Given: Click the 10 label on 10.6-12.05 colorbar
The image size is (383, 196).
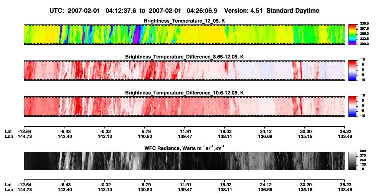Looking at the screenshot, I should point(363,96).
